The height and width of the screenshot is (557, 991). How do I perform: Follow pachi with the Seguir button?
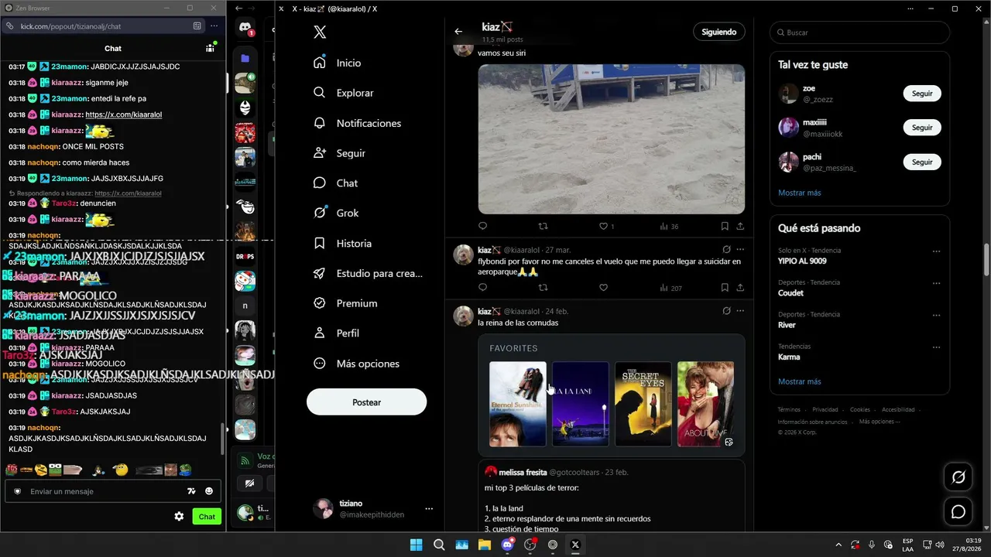[x=922, y=162]
